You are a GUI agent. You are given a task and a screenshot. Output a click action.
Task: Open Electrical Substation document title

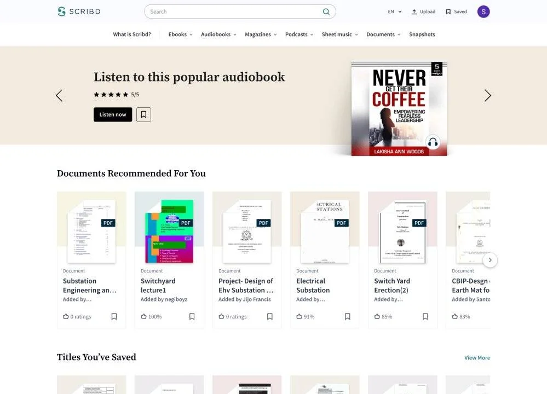coord(313,286)
